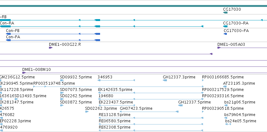Click the Con-PA label
The image size is (267, 132).
[13, 37]
